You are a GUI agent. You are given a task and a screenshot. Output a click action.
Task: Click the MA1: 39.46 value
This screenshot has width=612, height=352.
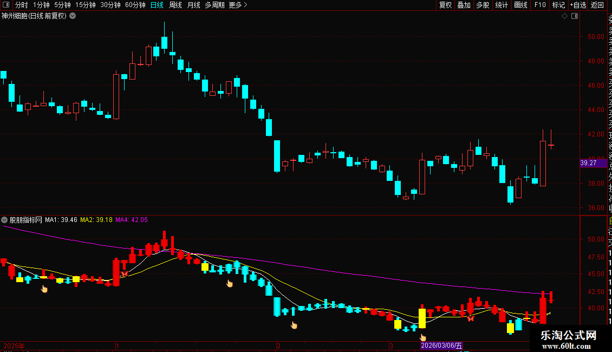(x=61, y=220)
